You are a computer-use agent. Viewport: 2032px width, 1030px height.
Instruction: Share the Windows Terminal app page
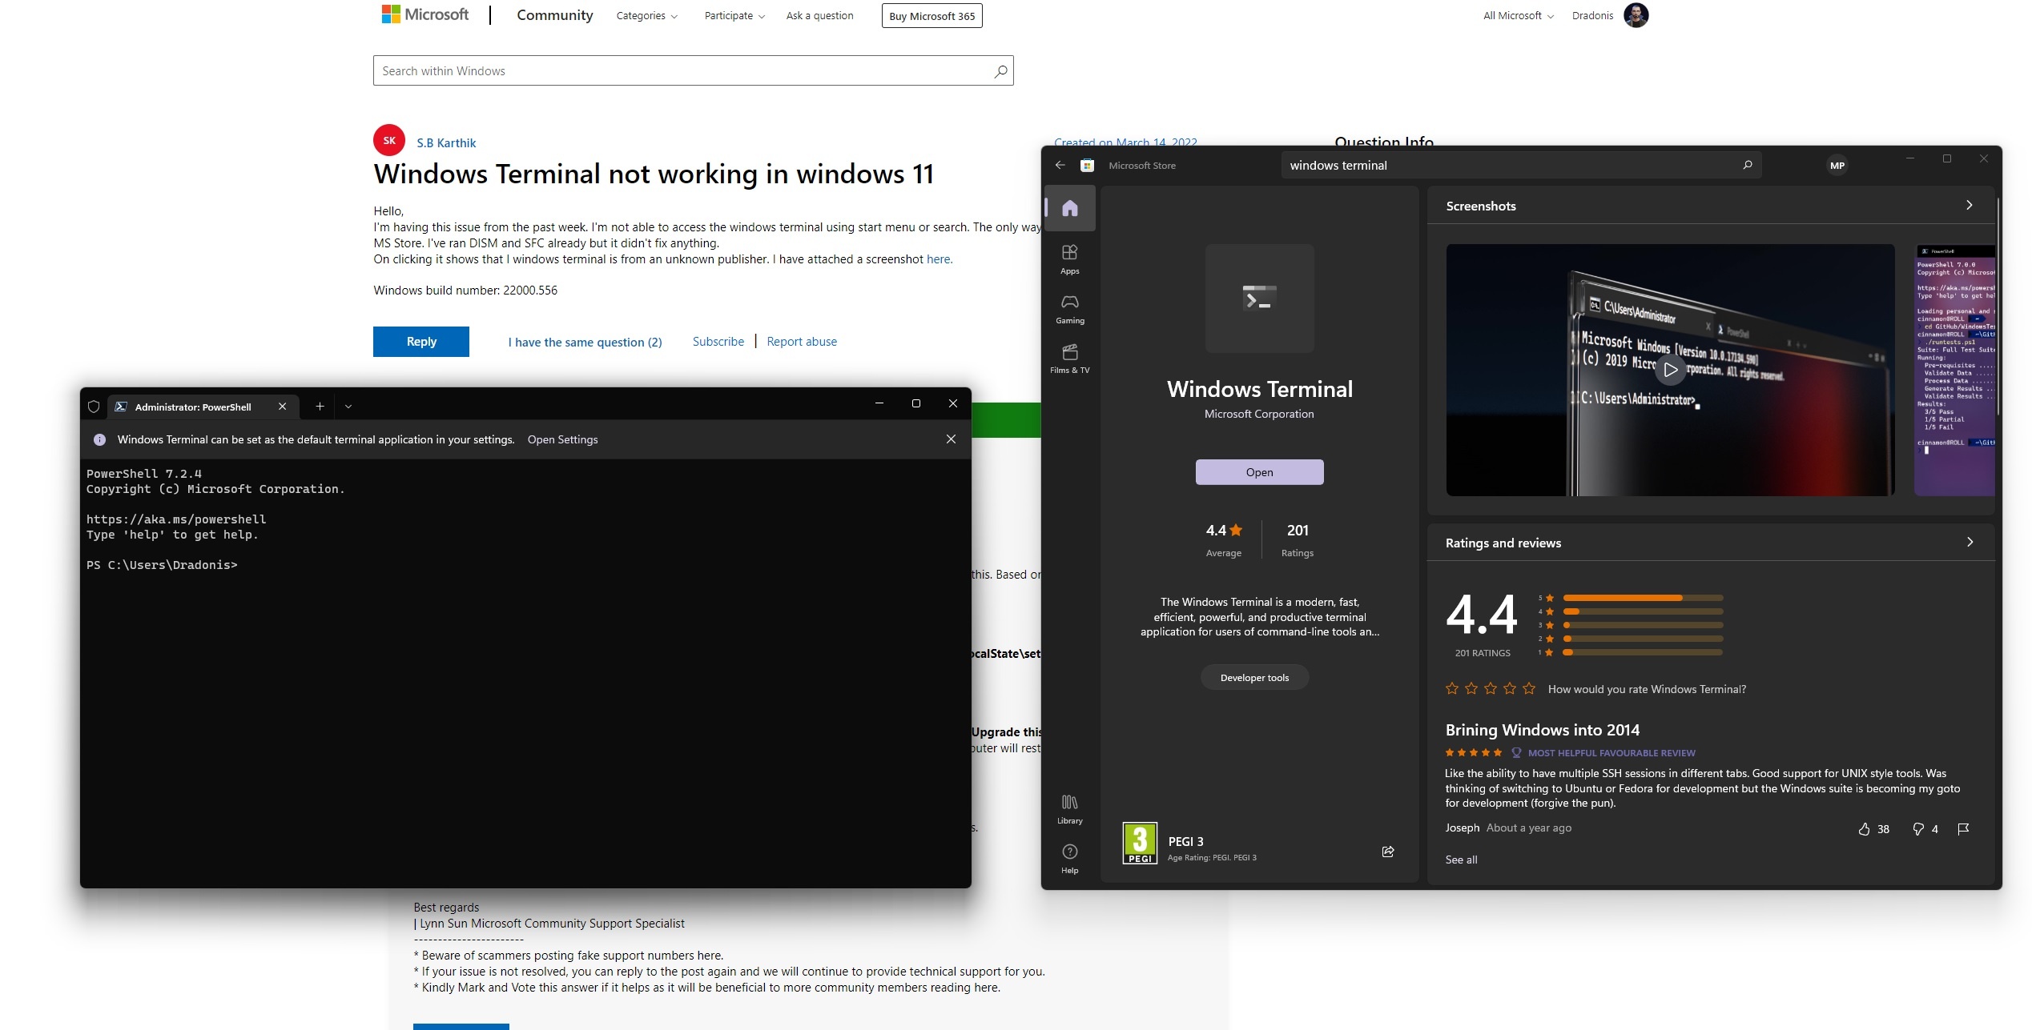point(1388,852)
